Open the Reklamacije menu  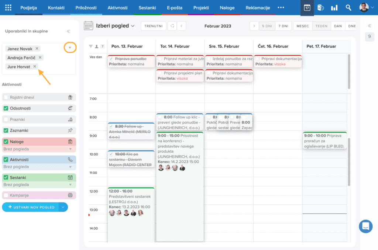tap(258, 8)
